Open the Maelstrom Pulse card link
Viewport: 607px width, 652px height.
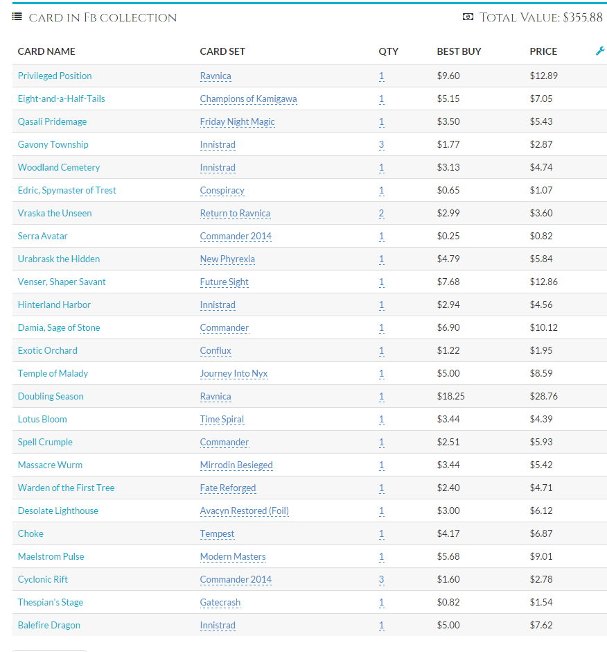click(51, 556)
